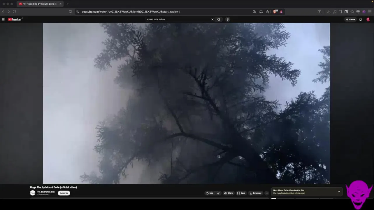
Task: Open a new browser tab
Action: pyautogui.click(x=68, y=4)
